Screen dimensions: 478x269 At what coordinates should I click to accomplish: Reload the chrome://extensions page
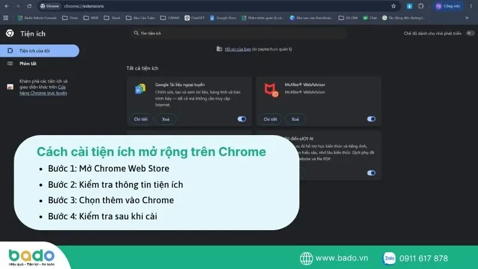pos(29,6)
